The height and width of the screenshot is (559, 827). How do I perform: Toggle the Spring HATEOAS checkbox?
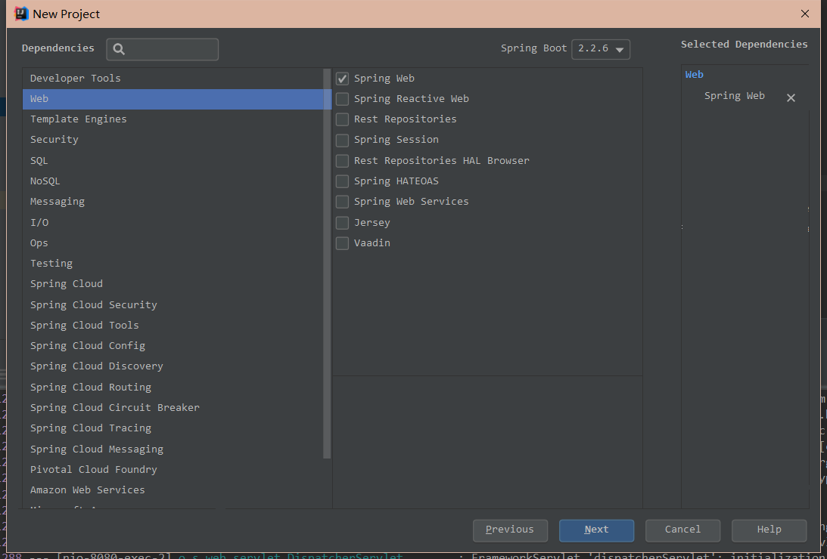pos(342,181)
